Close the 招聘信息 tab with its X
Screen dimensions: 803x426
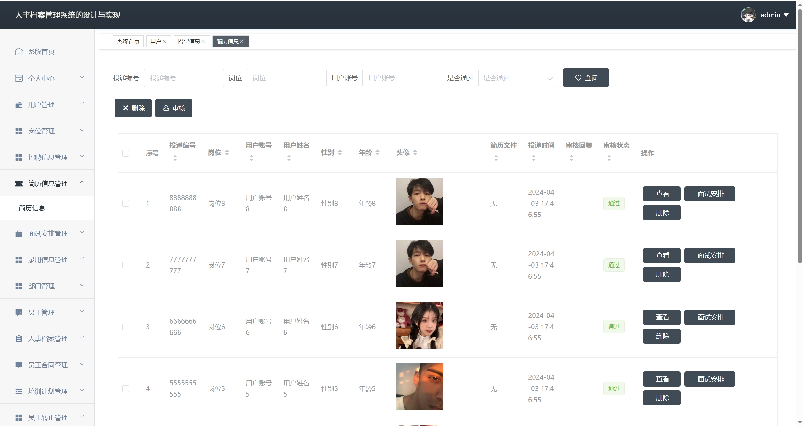click(203, 41)
